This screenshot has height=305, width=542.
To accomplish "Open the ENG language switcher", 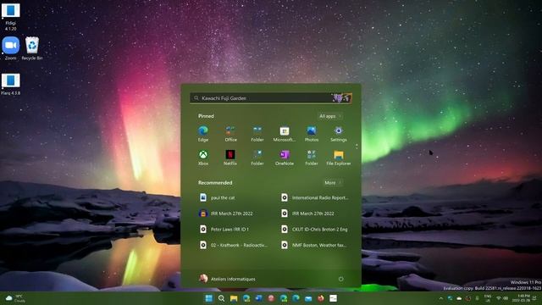I will pos(488,298).
